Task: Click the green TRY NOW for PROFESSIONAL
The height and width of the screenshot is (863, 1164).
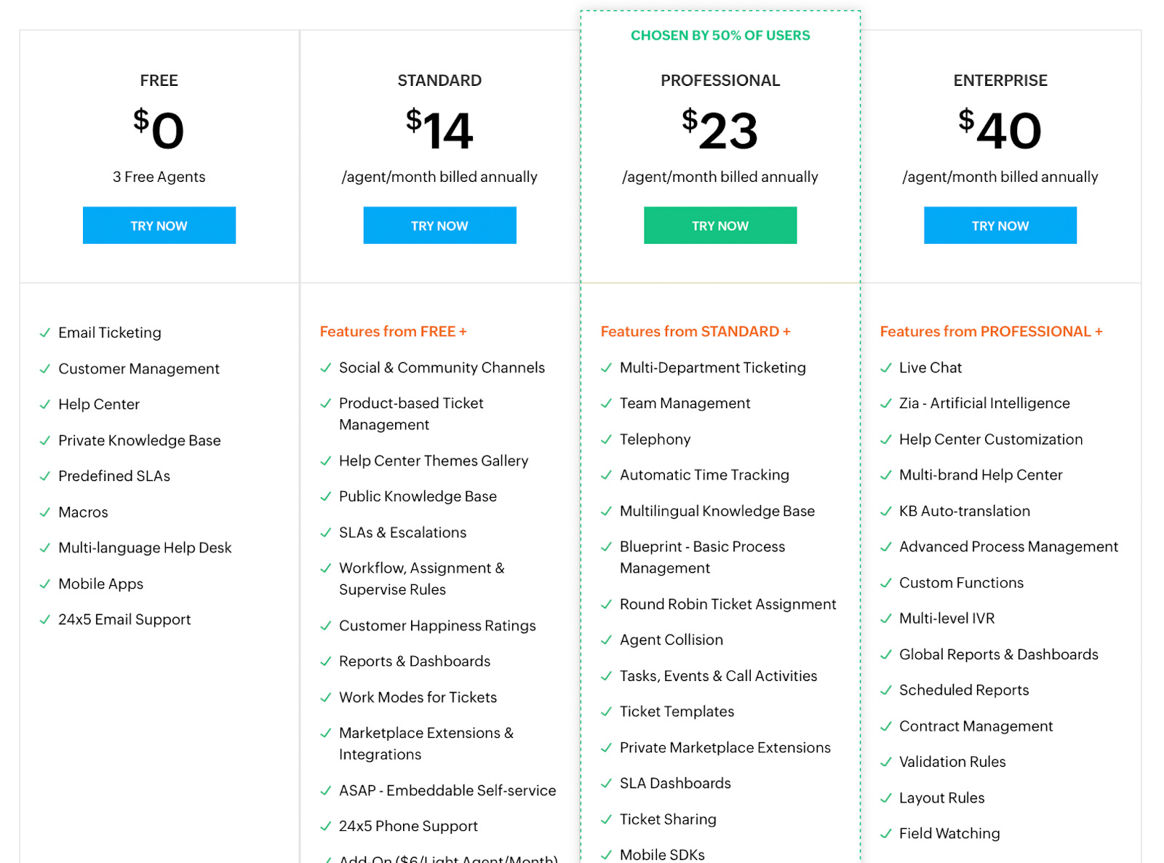Action: (720, 225)
